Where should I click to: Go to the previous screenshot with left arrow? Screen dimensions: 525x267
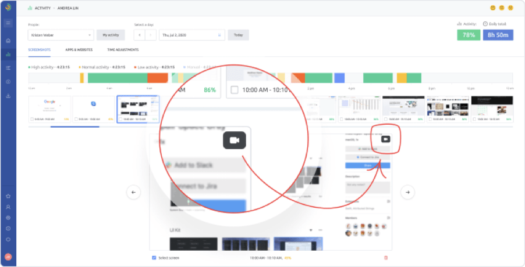coord(134,192)
